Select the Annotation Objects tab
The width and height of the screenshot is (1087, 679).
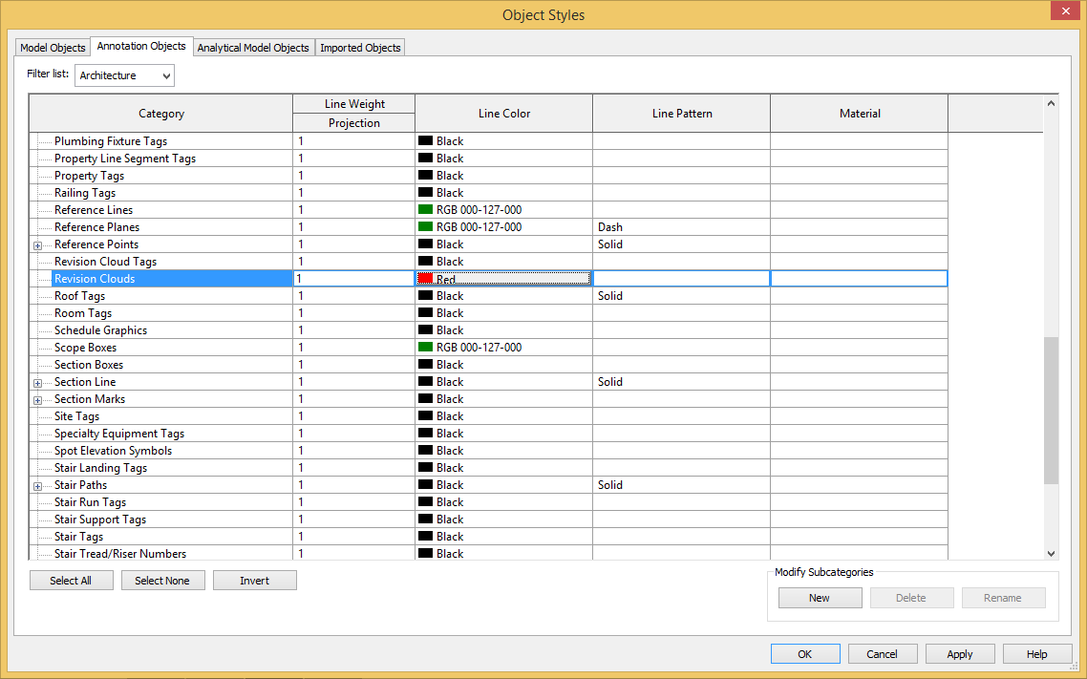point(141,46)
